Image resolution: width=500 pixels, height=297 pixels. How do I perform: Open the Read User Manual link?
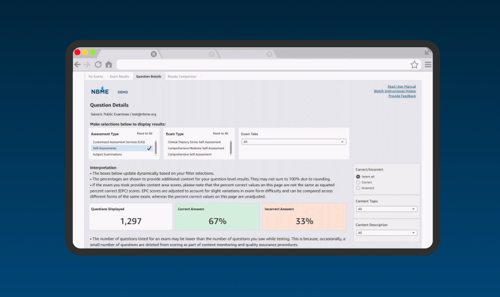[401, 86]
